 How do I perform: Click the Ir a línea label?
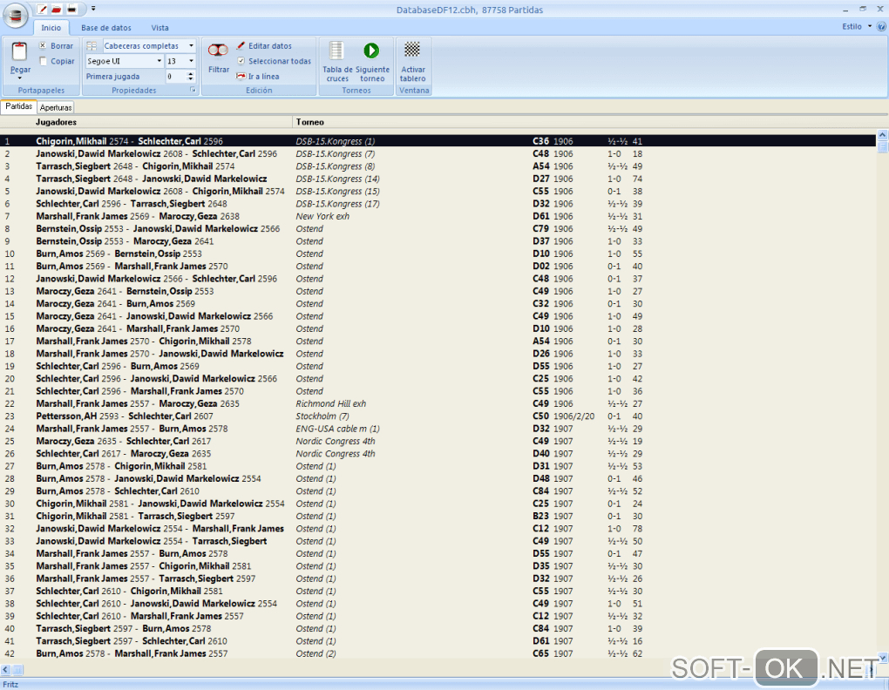pyautogui.click(x=263, y=77)
